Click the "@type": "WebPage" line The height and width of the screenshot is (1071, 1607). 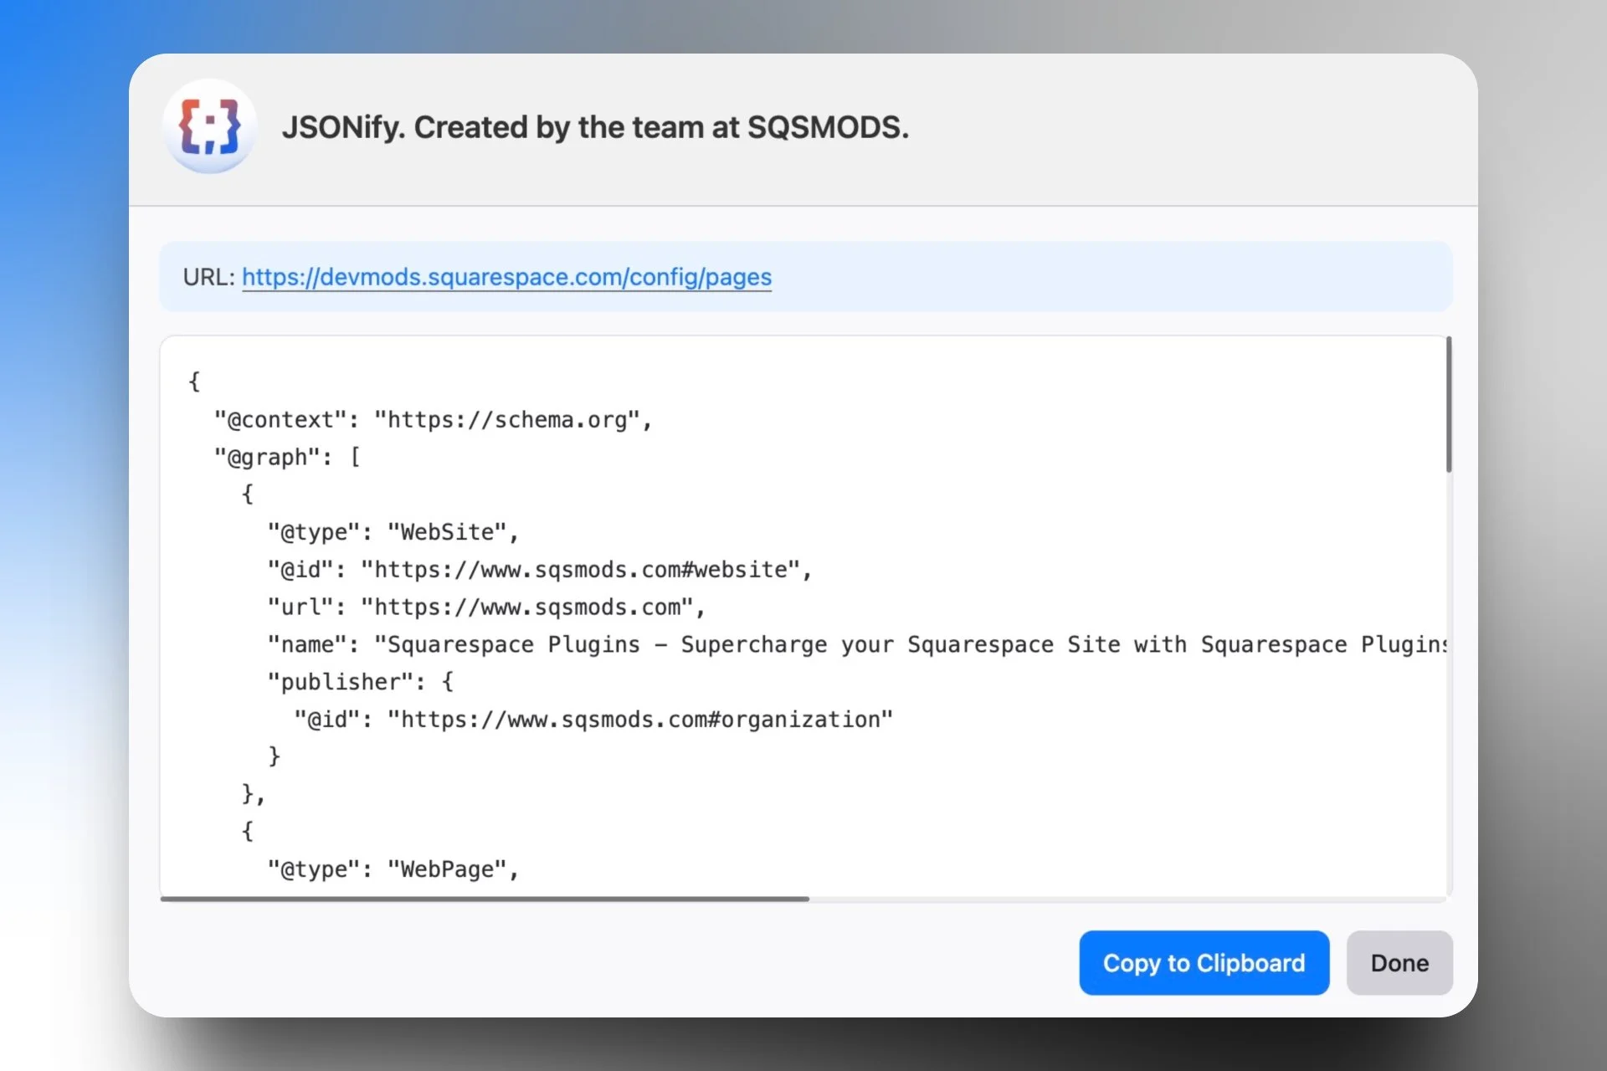pos(393,869)
